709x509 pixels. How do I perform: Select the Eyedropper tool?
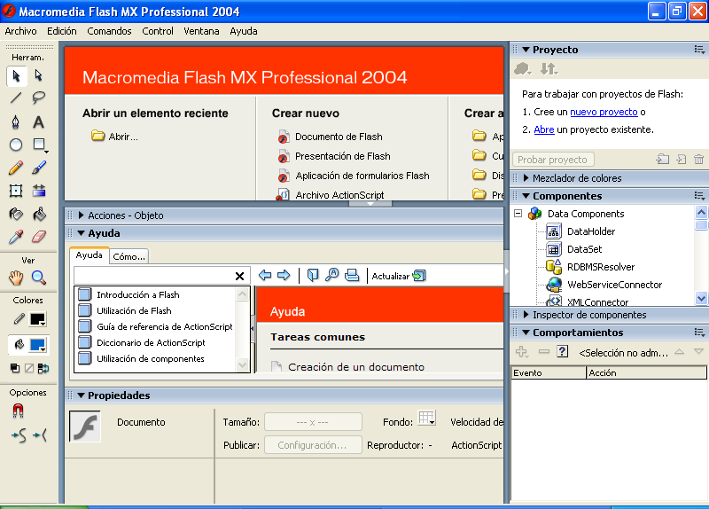click(16, 237)
